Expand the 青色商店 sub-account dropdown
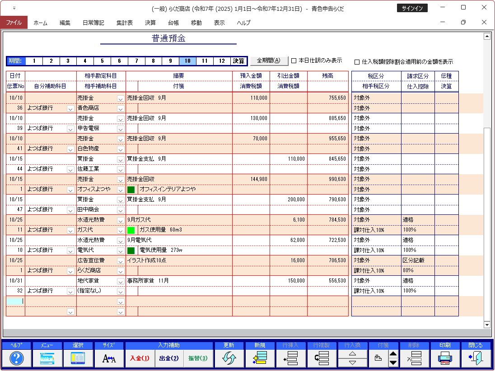The height and width of the screenshot is (371, 495). click(121, 108)
